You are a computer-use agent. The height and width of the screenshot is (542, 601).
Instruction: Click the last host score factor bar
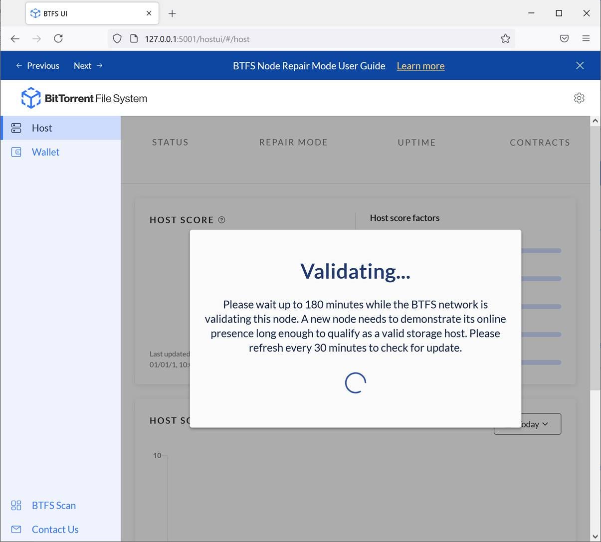point(541,362)
